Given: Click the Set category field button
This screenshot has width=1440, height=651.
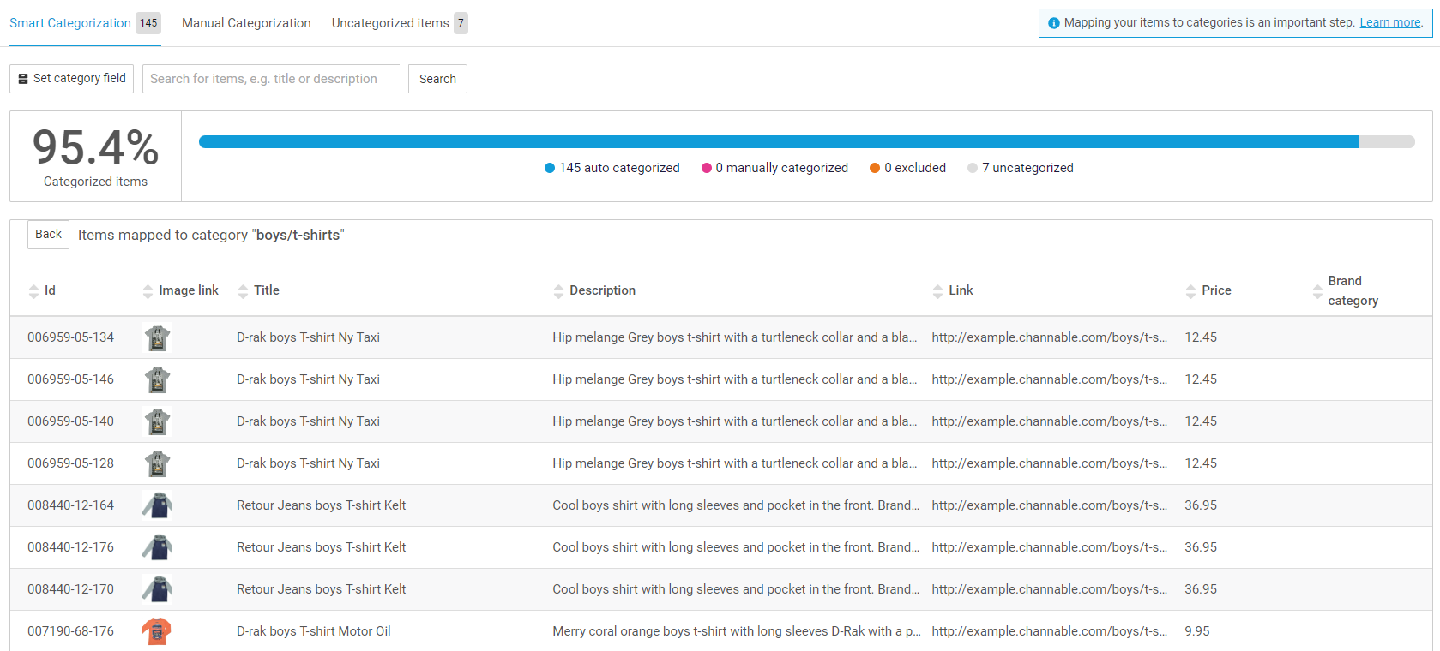Looking at the screenshot, I should tap(72, 79).
